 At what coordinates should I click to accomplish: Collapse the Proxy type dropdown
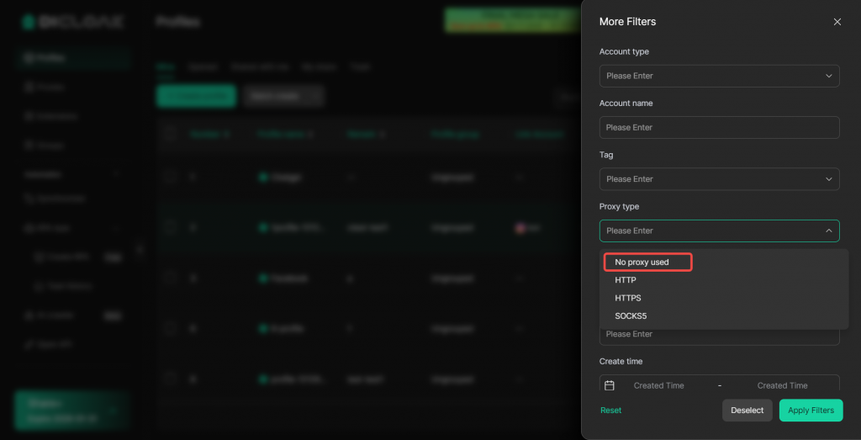click(710, 231)
